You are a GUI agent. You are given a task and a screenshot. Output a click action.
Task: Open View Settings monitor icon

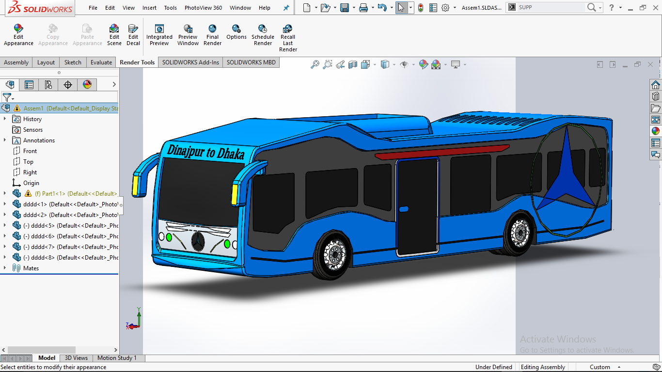pyautogui.click(x=456, y=64)
